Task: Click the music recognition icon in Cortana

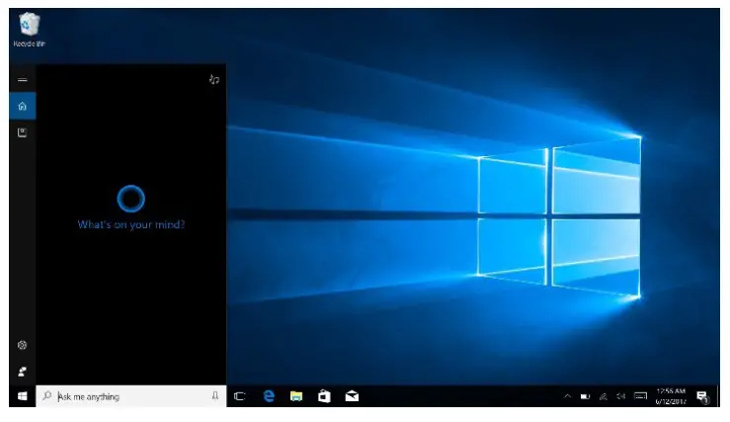Action: pyautogui.click(x=214, y=80)
